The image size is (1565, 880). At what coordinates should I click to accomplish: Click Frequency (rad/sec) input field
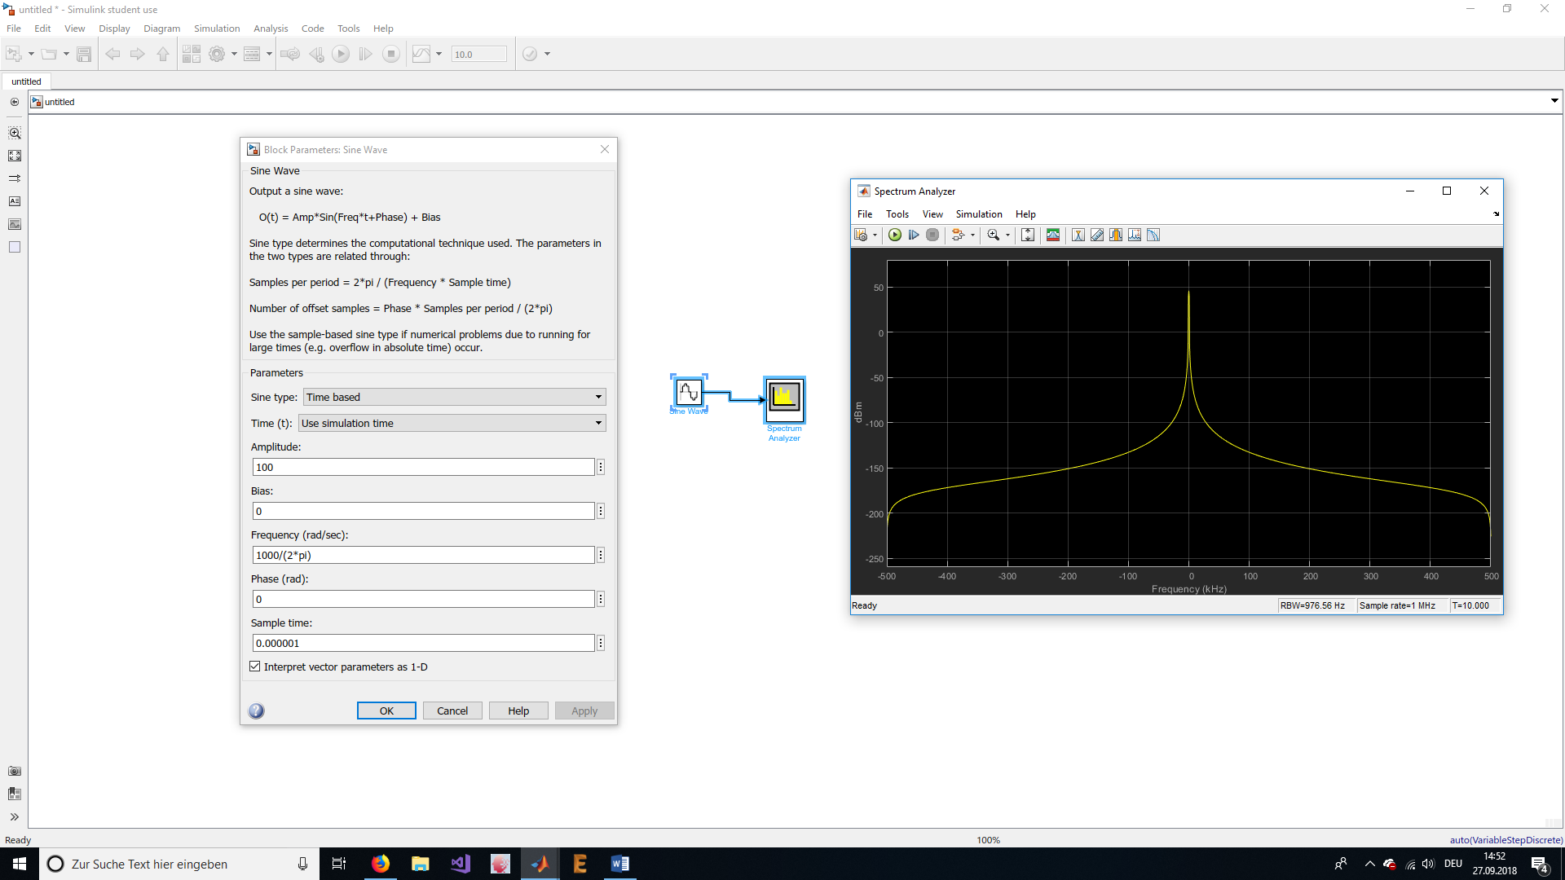(x=423, y=556)
